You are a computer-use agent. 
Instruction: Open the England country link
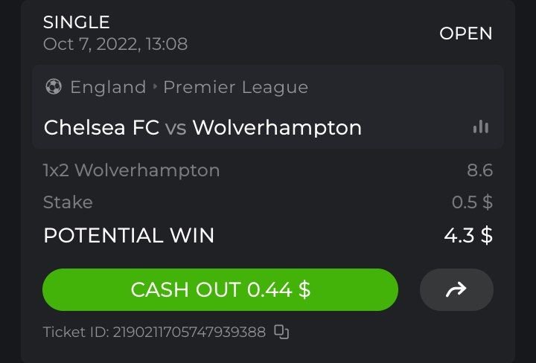108,87
